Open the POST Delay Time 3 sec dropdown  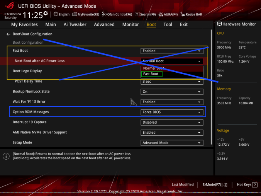pos(172,82)
